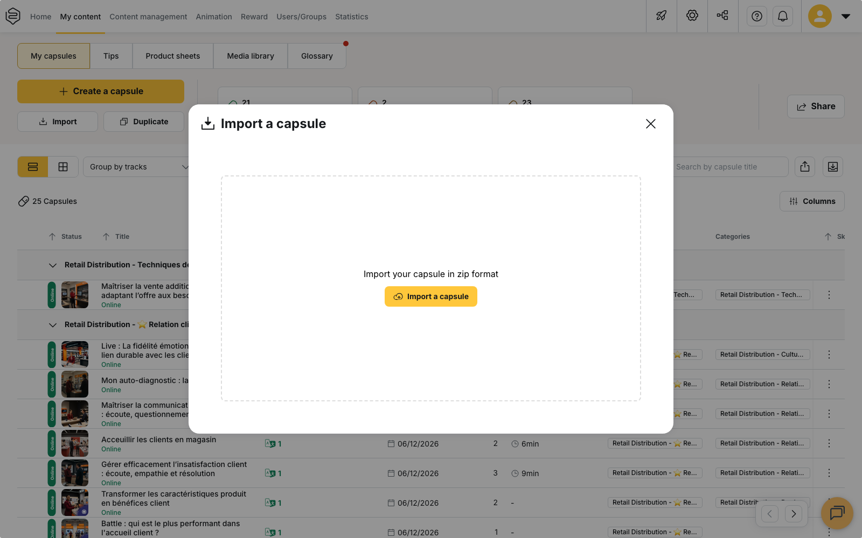Click the Search by capsule title field

pos(730,167)
